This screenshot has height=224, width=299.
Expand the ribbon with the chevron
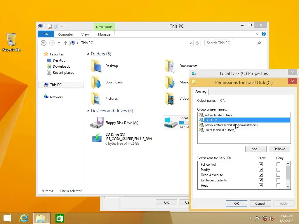[257, 34]
